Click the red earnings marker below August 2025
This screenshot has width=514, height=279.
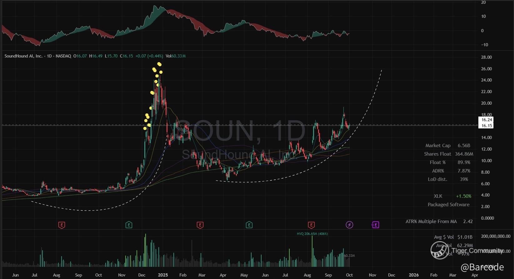(311, 225)
